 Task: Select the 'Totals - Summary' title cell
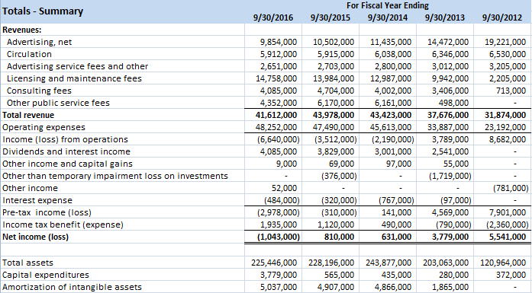pyautogui.click(x=43, y=11)
